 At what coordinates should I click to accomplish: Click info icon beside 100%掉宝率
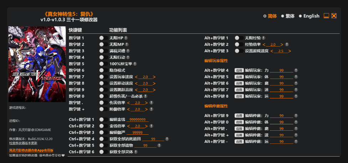pyautogui.click(x=135, y=64)
